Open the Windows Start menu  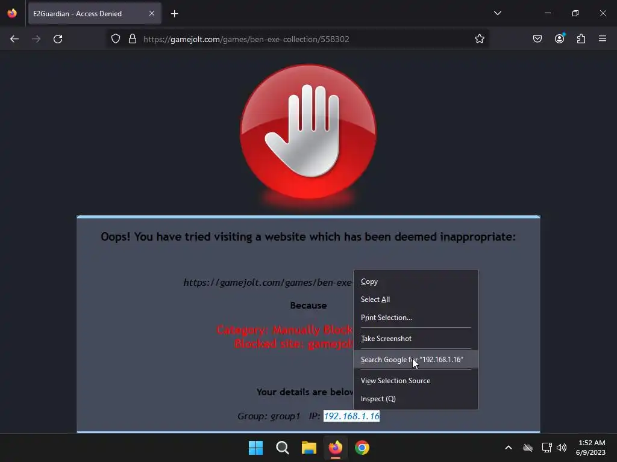click(x=255, y=448)
